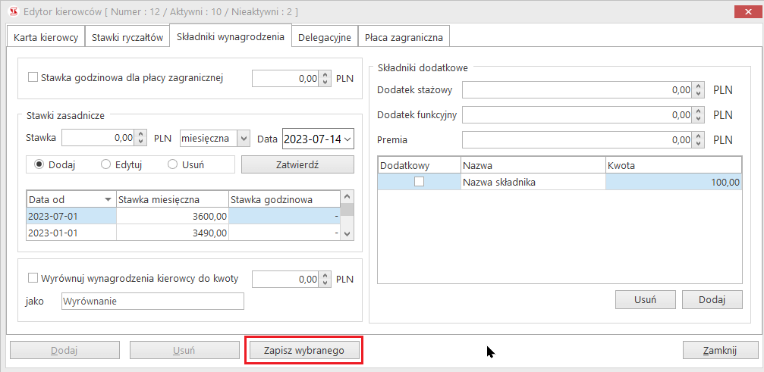The image size is (764, 372).
Task: Click the Zamknij button
Action: (720, 350)
